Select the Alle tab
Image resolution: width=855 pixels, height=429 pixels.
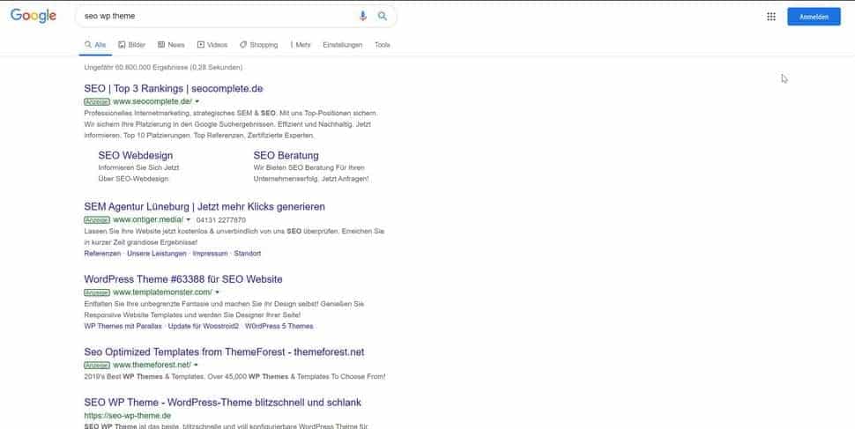pos(95,45)
